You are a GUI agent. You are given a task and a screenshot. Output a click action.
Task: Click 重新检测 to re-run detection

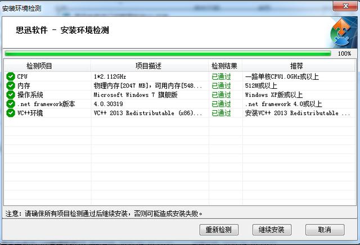point(219,230)
